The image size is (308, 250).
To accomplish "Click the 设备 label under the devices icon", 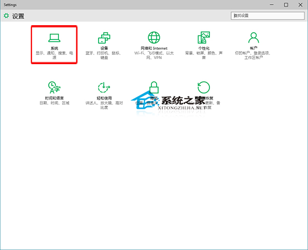I will pyautogui.click(x=104, y=48).
